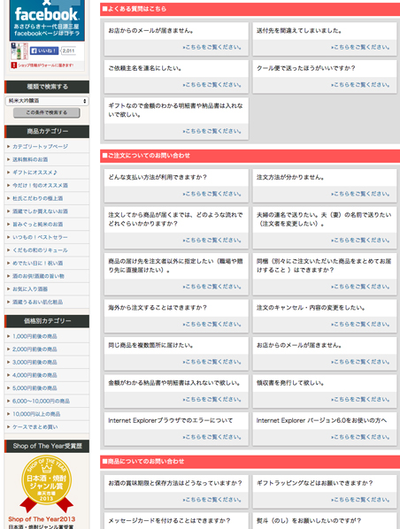Open 酒蔵でしか買えないお酒 category
The height and width of the screenshot is (529, 400).
(x=40, y=211)
